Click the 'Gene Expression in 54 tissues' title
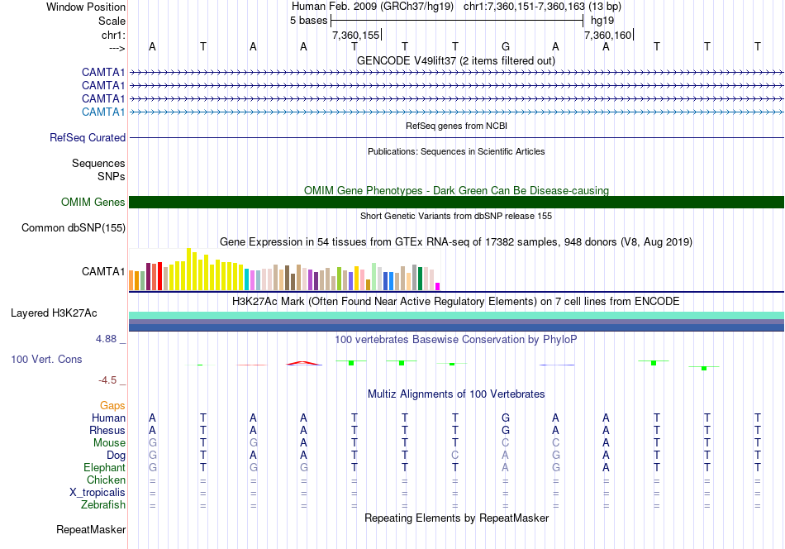The height and width of the screenshot is (549, 785). coord(456,242)
